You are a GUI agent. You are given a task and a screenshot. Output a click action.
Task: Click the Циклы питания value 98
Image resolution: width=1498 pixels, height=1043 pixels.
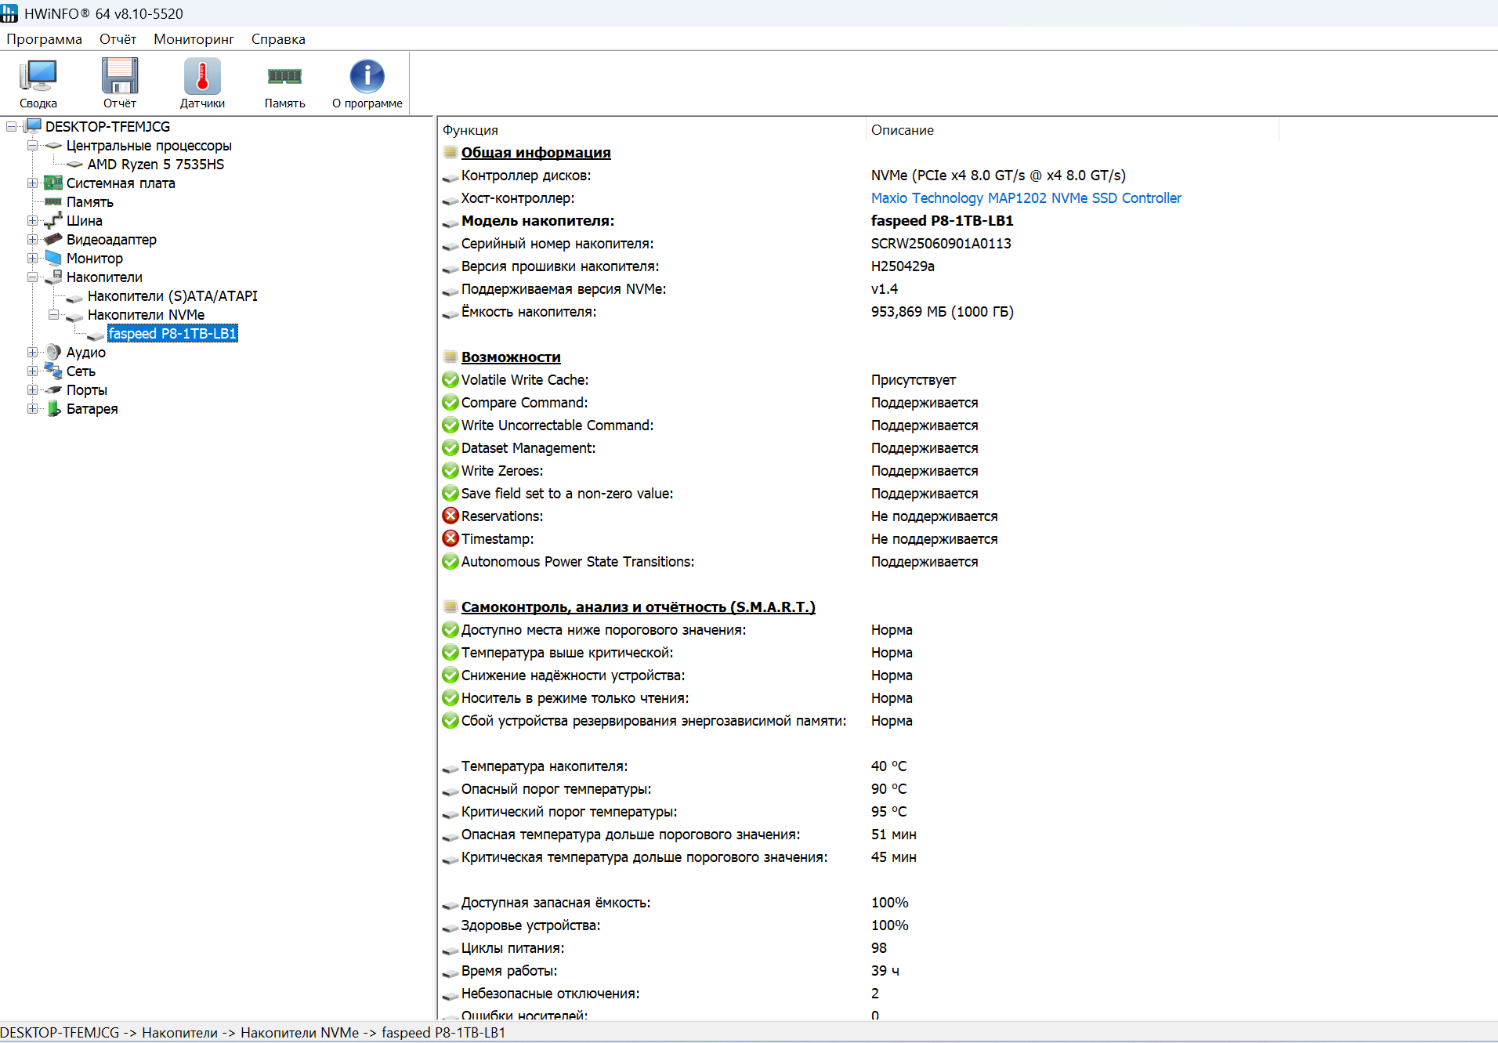click(879, 948)
